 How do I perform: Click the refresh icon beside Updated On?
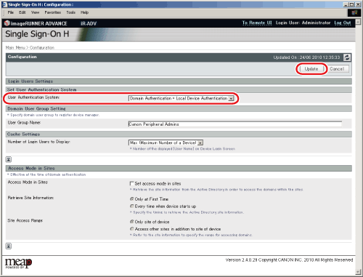pyautogui.click(x=347, y=57)
